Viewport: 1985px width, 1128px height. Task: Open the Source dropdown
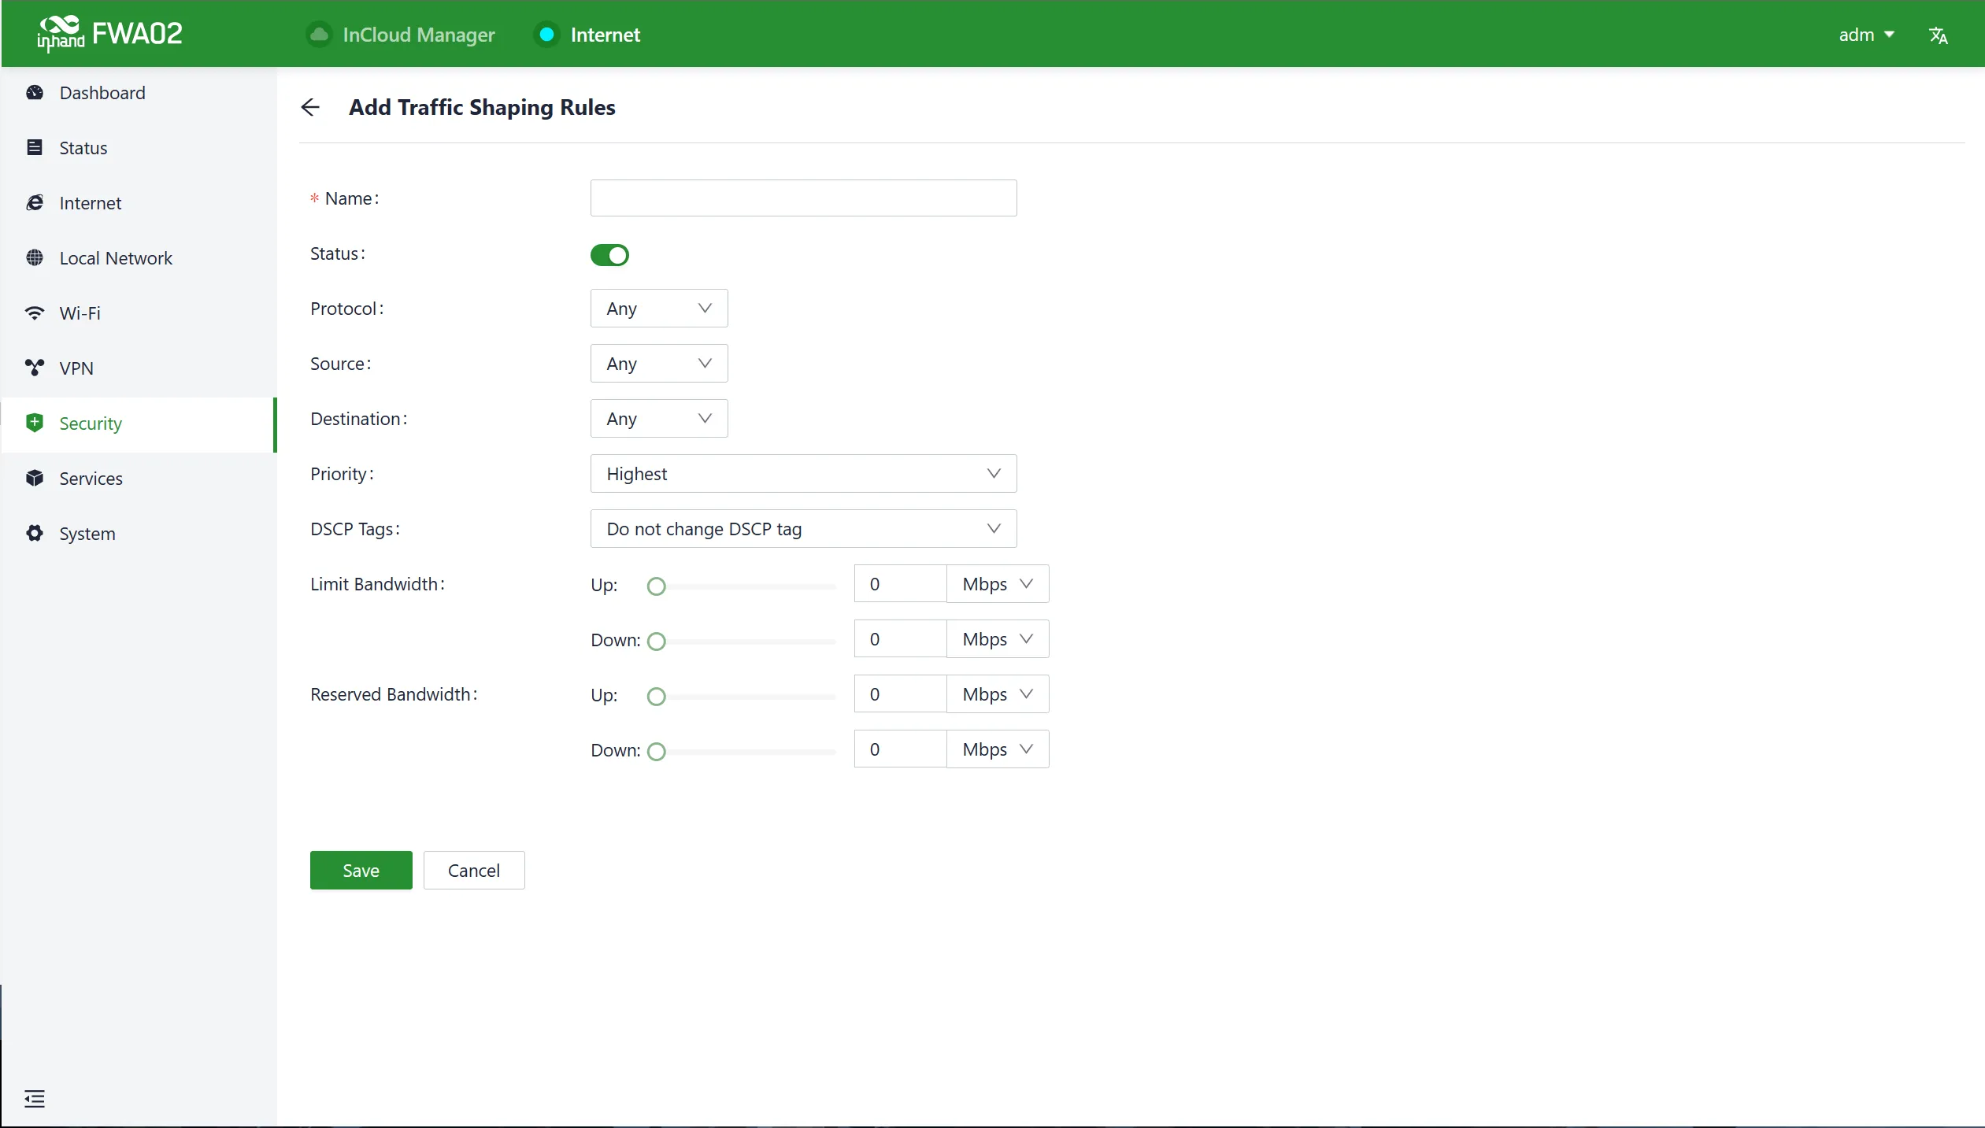[659, 364]
